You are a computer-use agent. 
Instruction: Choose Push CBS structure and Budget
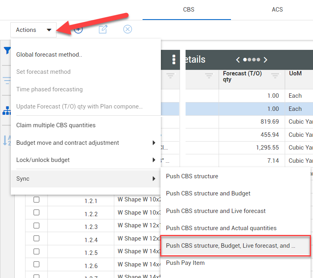(208, 193)
